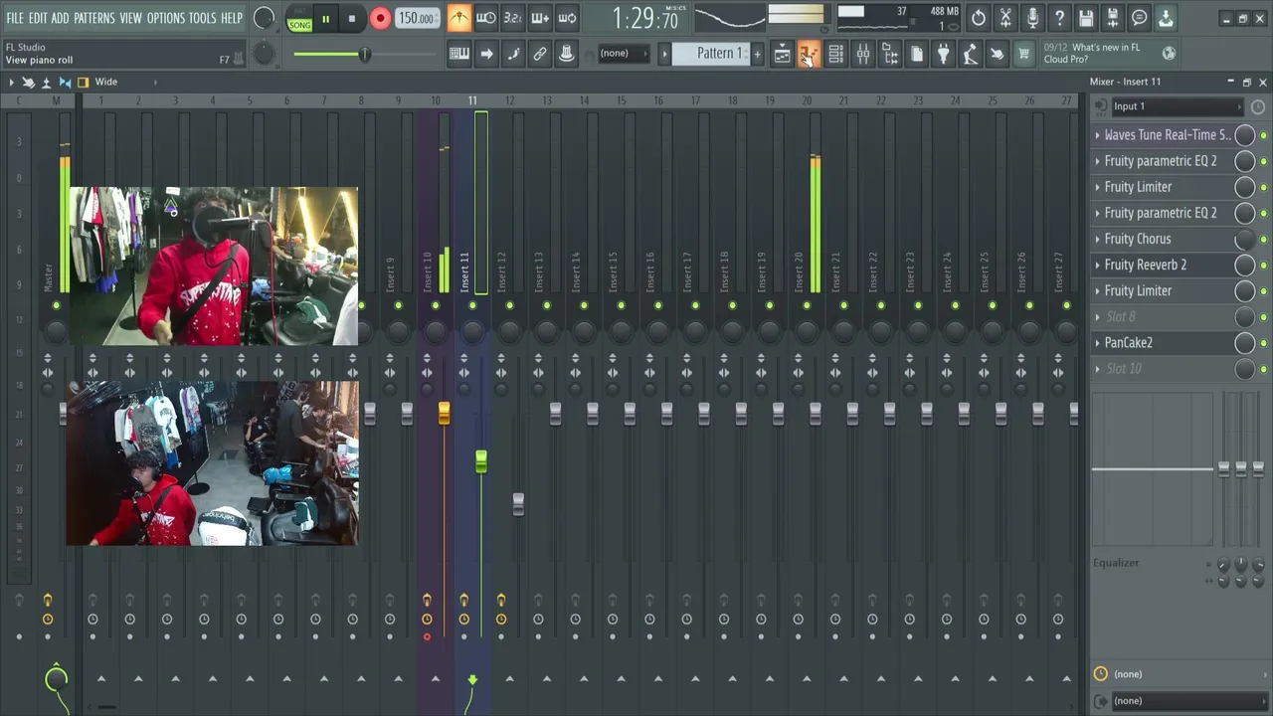Open the OPTIONS menu
The width and height of the screenshot is (1273, 716).
coord(166,18)
